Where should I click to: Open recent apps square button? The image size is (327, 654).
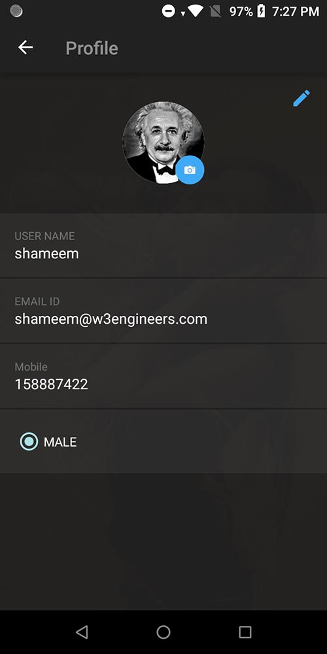tap(245, 632)
